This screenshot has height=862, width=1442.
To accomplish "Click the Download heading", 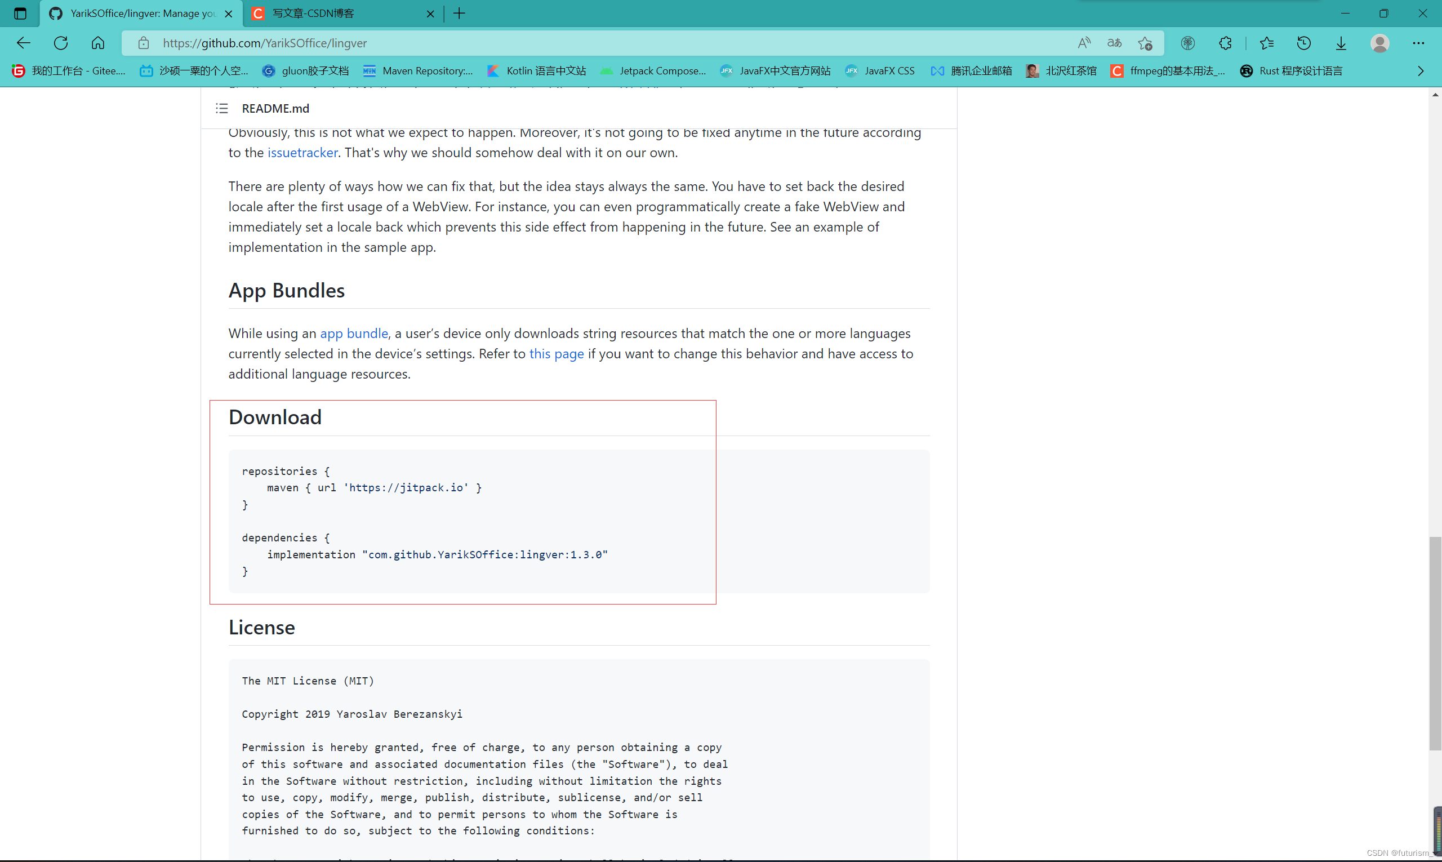I will click(275, 417).
